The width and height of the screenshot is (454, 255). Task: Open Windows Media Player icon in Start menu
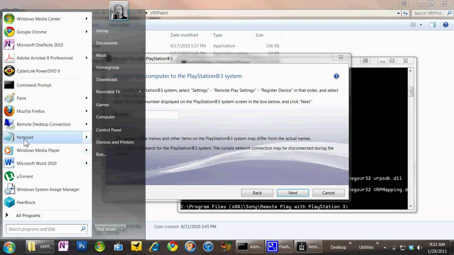point(9,150)
